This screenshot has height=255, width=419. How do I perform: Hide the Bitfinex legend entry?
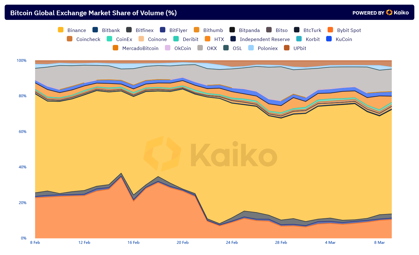140,30
